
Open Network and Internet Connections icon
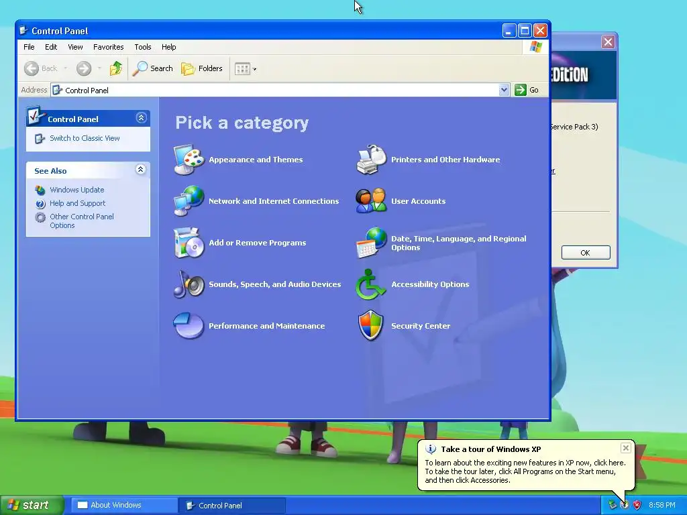point(189,201)
